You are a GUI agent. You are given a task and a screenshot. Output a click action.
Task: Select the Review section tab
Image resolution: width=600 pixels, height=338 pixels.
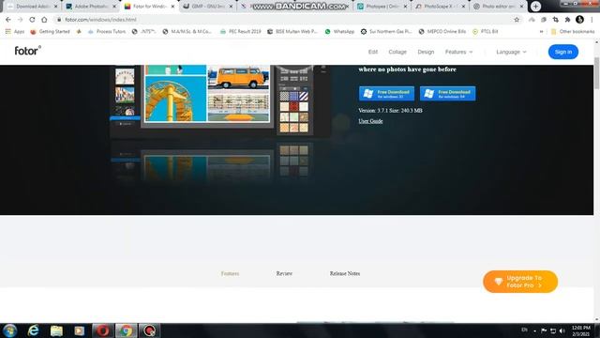pyautogui.click(x=284, y=273)
